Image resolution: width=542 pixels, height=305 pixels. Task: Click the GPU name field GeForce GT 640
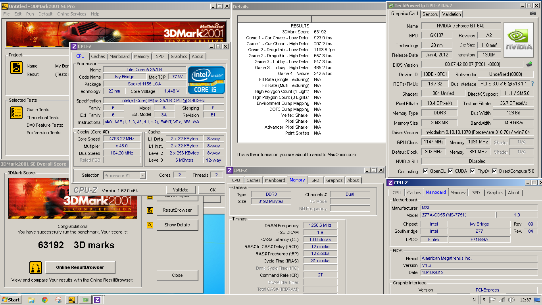tap(461, 26)
